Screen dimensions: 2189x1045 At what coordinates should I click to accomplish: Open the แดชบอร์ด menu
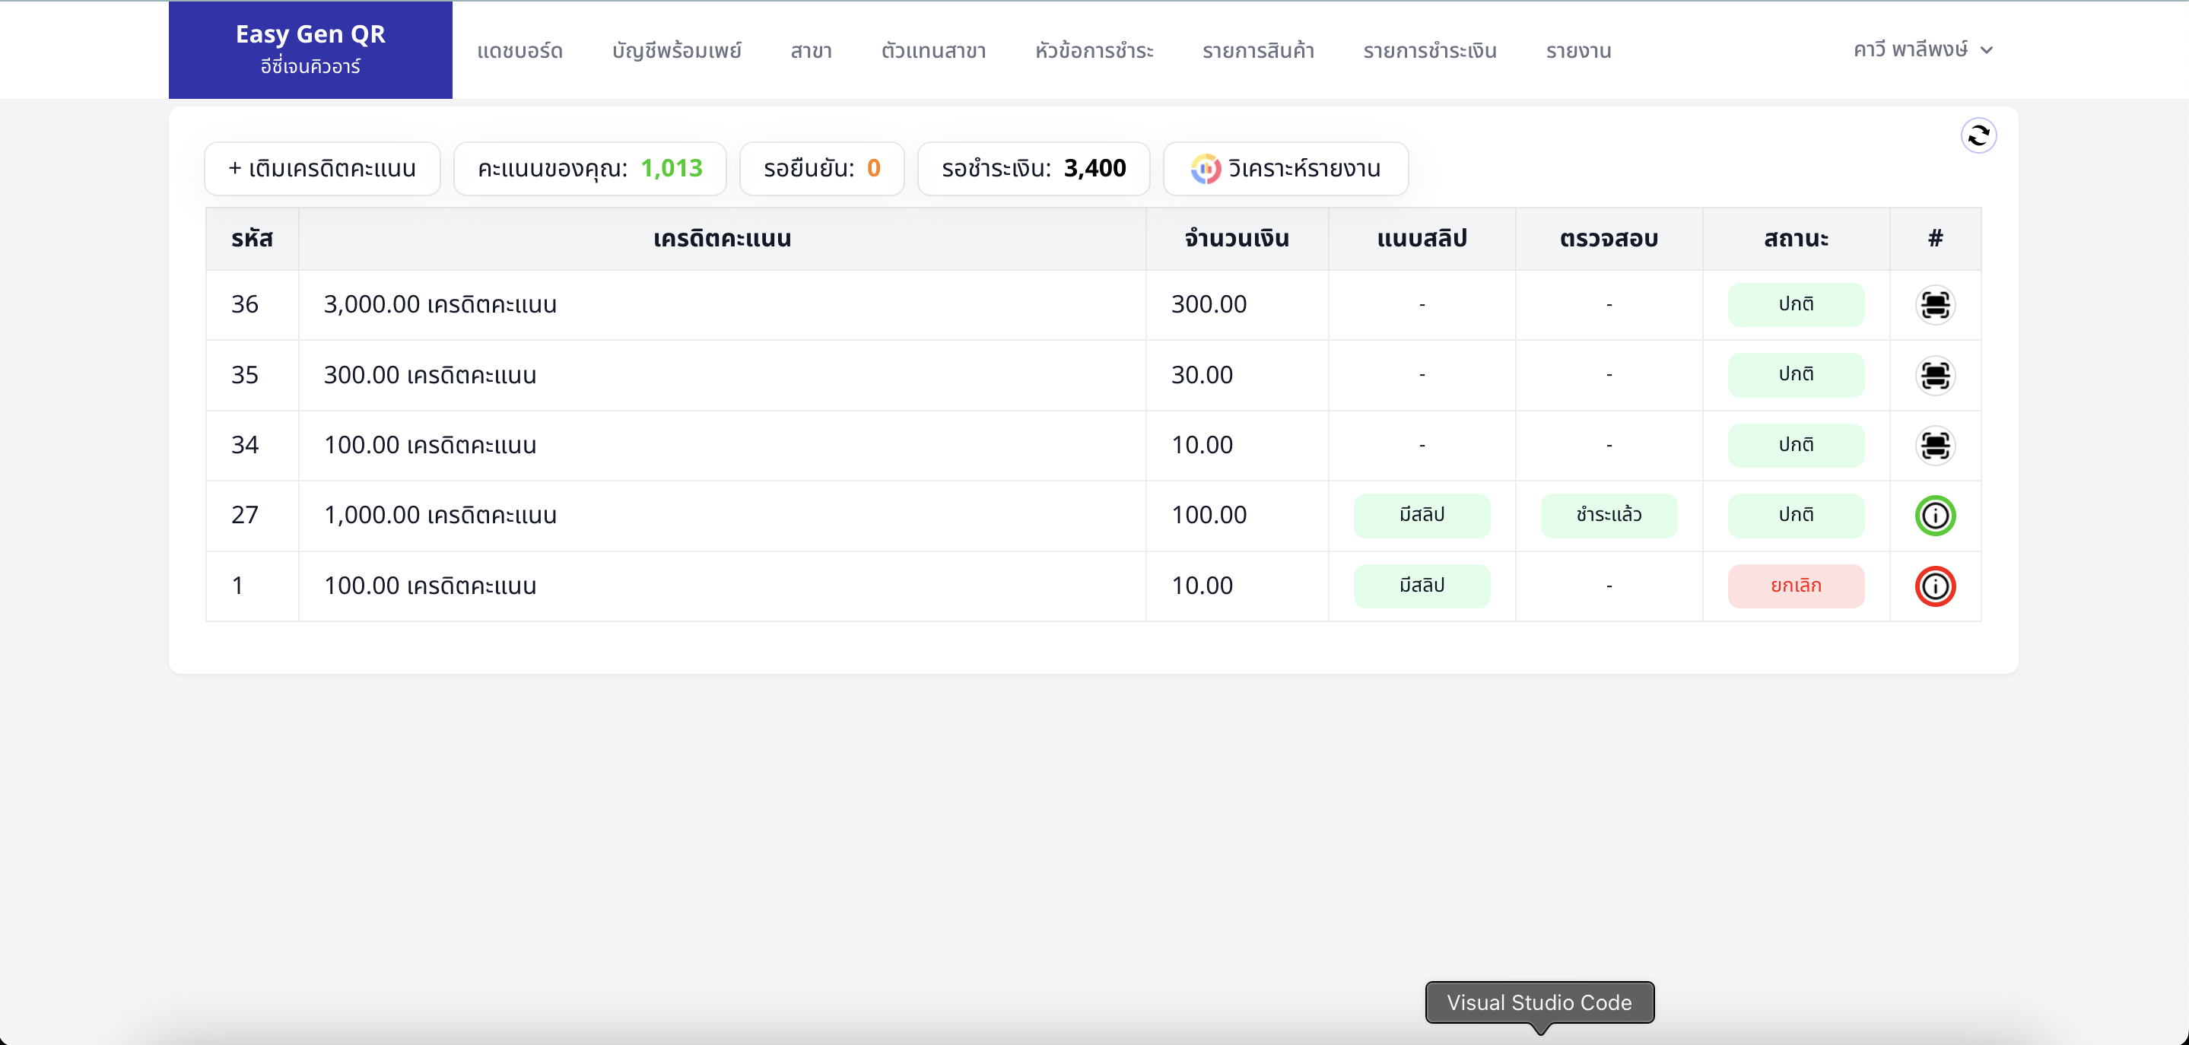coord(520,51)
